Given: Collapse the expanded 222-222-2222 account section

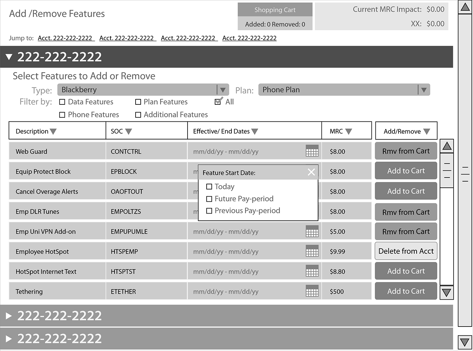Looking at the screenshot, I should click(9, 57).
